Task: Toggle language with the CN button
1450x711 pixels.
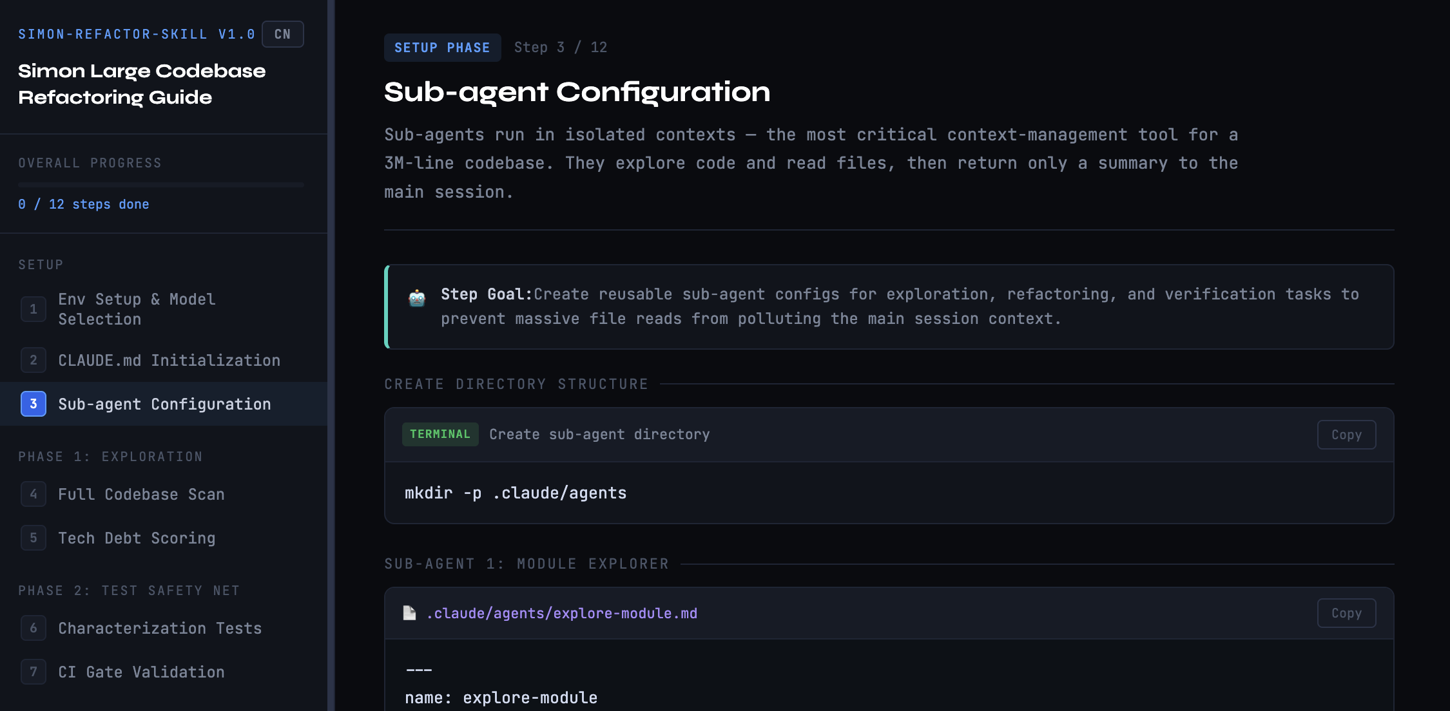Action: point(282,34)
